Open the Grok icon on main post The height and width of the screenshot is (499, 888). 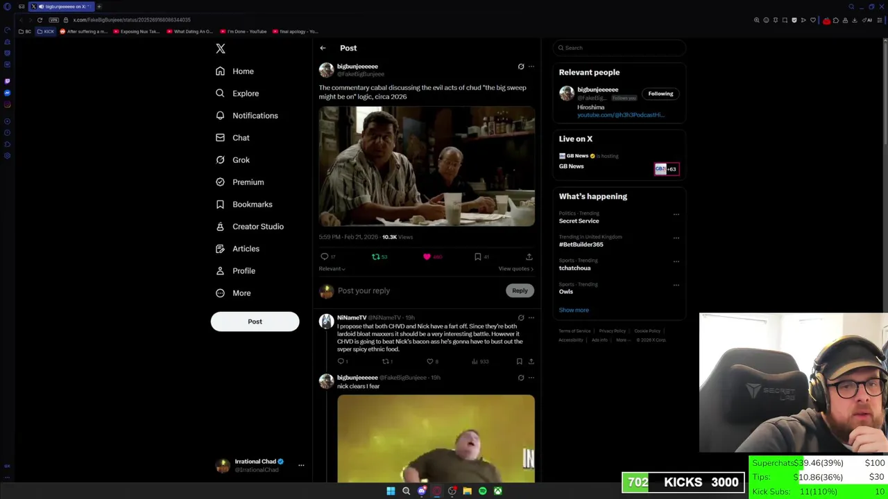521,67
